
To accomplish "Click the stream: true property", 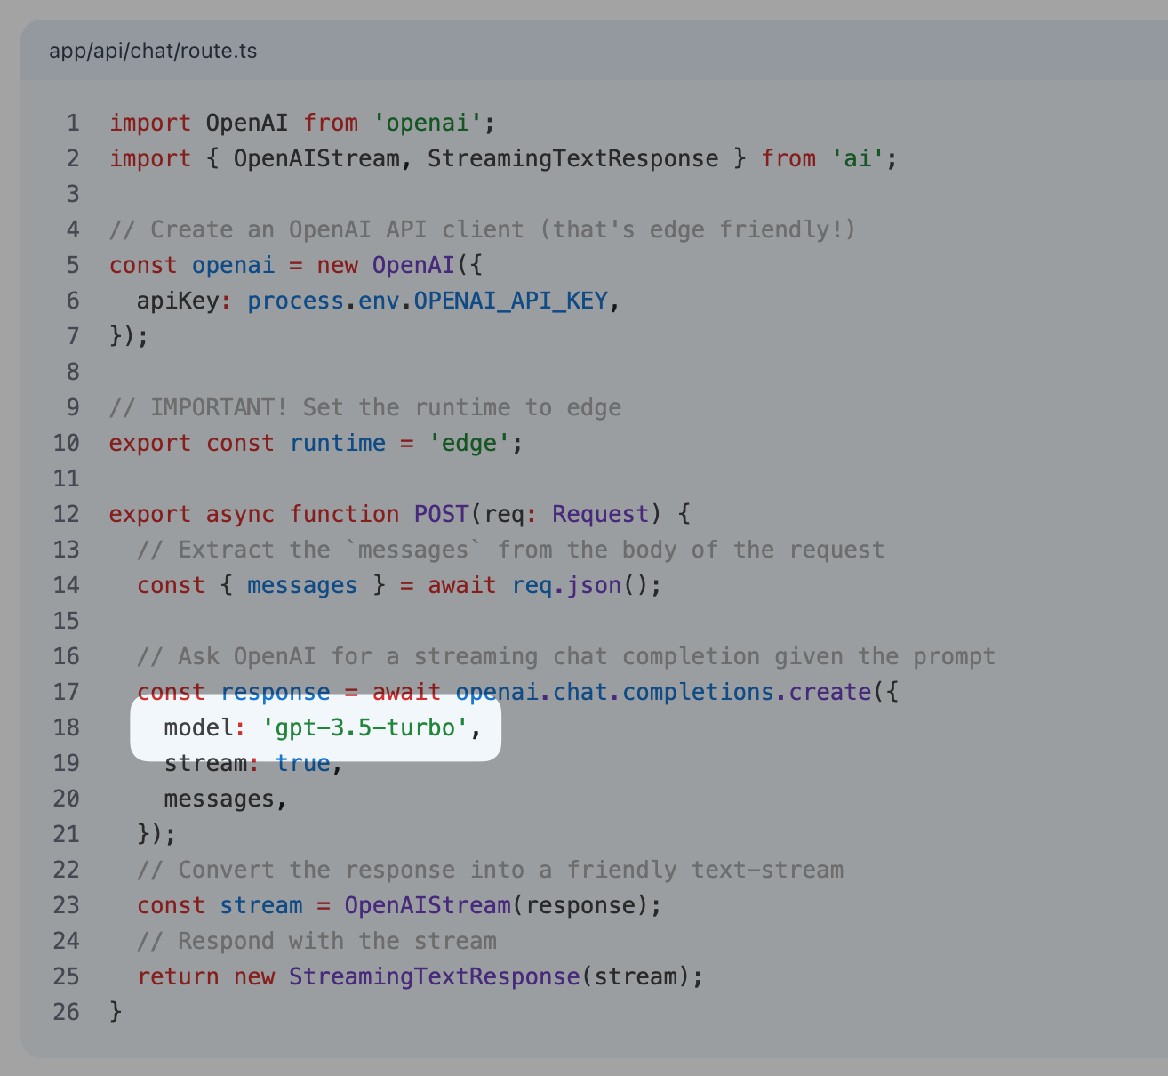I will (x=238, y=762).
